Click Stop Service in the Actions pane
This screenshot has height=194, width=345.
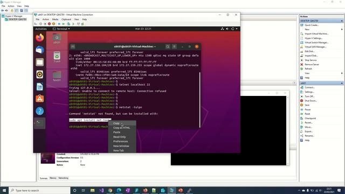coord(310,60)
